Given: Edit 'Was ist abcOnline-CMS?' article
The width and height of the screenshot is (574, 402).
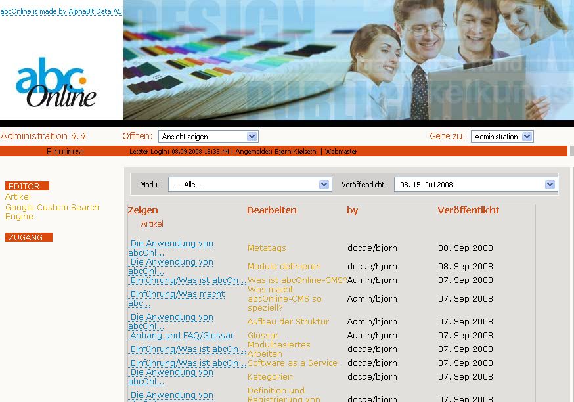Looking at the screenshot, I should click(297, 280).
